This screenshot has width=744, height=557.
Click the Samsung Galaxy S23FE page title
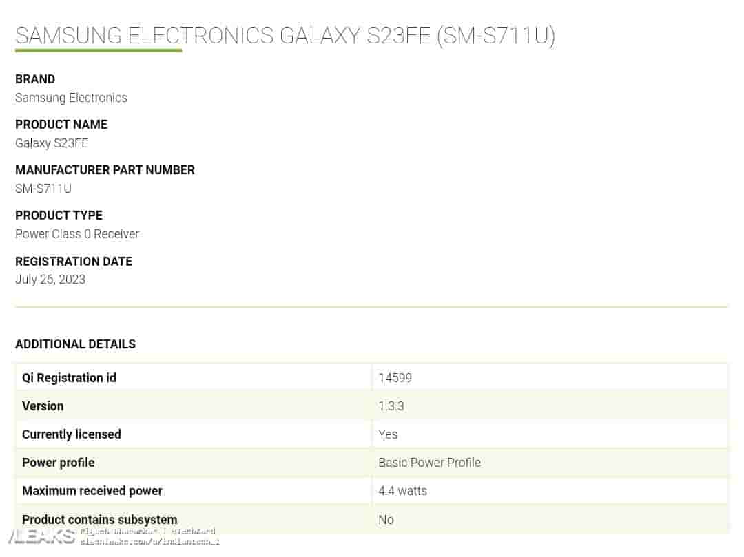pos(285,35)
